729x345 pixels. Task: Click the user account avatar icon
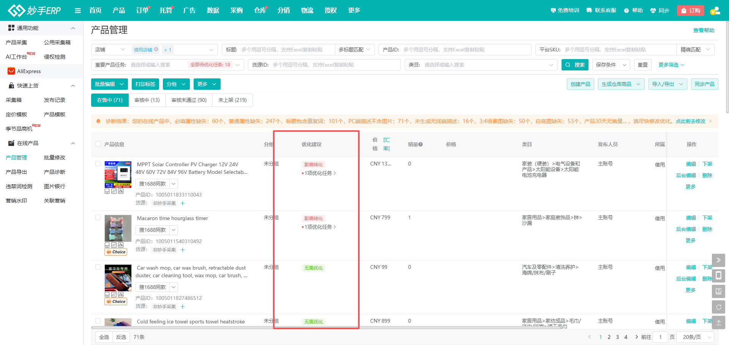[x=715, y=11]
